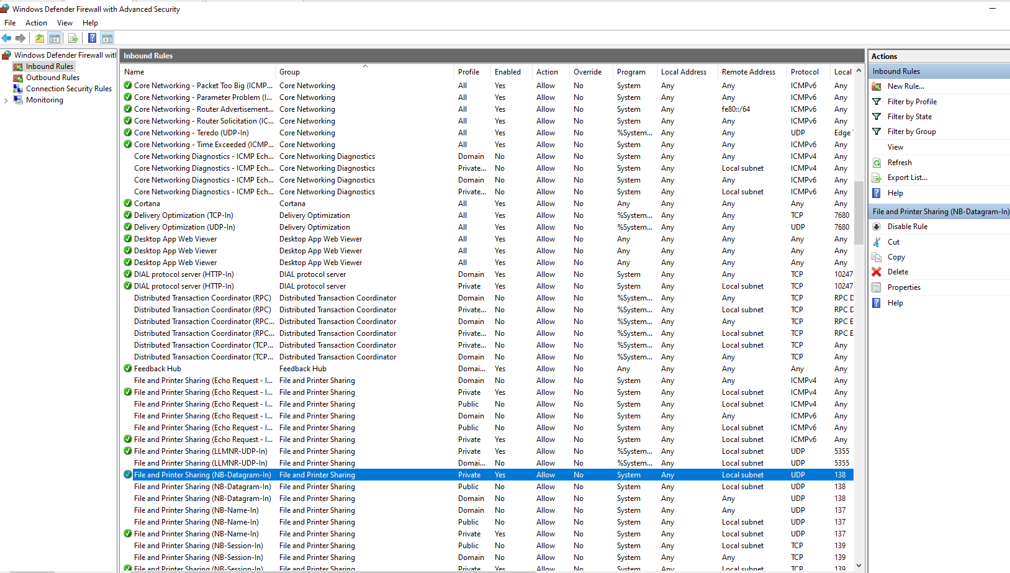Click the scroll up arrow of rules list
The height and width of the screenshot is (573, 1010).
(859, 71)
